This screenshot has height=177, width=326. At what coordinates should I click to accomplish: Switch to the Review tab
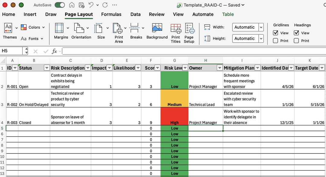click(157, 14)
